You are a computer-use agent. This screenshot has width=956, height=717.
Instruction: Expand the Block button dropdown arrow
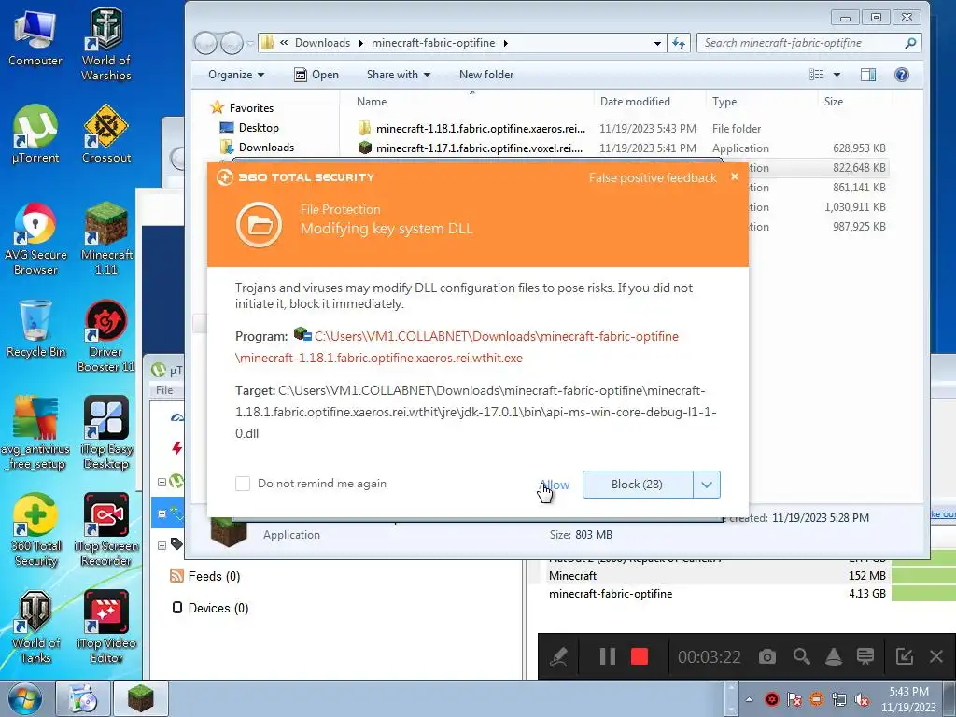707,485
